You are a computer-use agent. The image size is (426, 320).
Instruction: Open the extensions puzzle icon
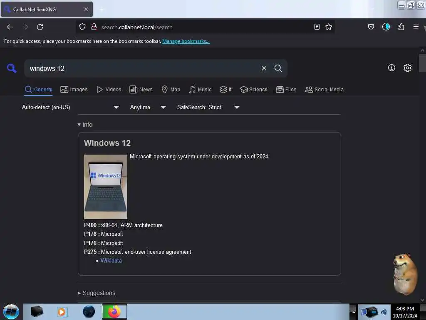point(401,27)
